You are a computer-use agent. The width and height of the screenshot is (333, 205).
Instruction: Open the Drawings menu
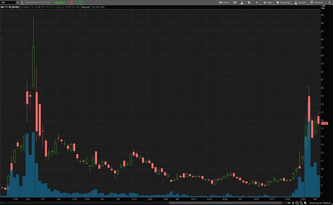tap(284, 3)
